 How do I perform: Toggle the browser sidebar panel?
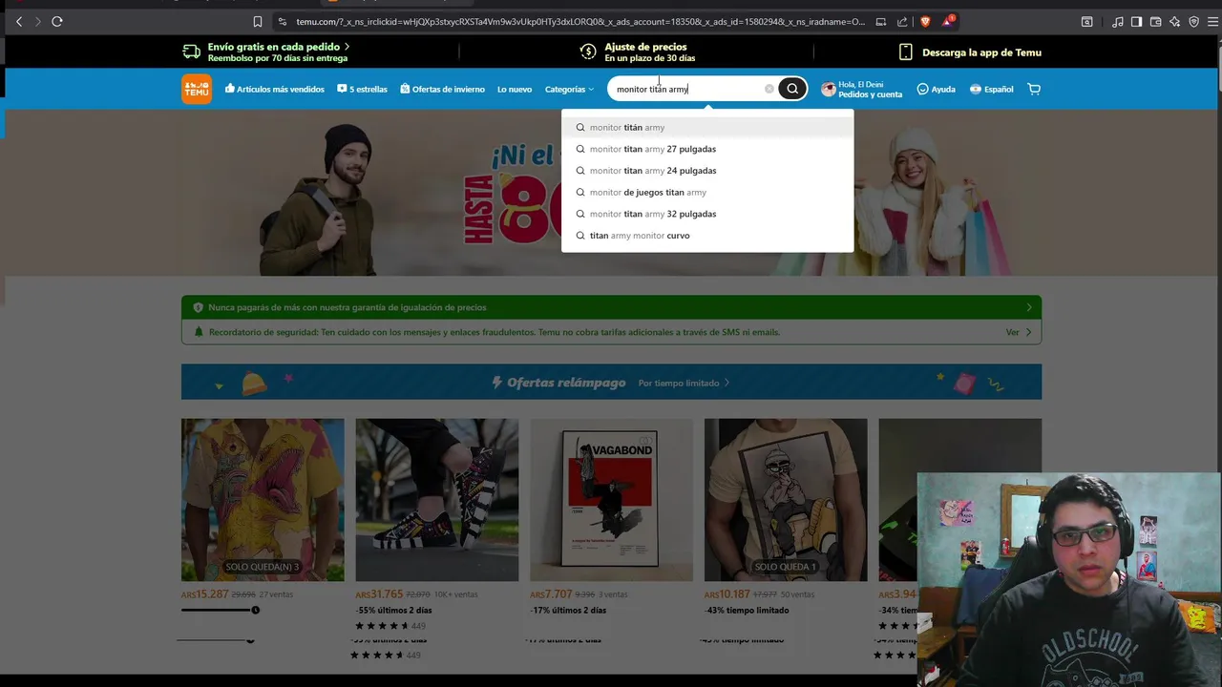click(1136, 21)
